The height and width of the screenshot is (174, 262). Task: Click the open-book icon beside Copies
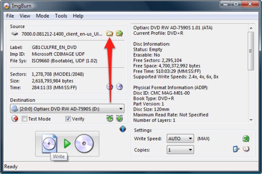tap(246, 149)
